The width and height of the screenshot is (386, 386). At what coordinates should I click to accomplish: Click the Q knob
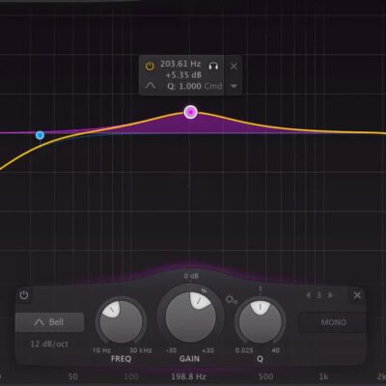click(260, 321)
